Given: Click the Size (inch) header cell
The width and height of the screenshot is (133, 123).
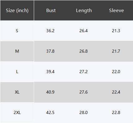Looking at the screenshot, I should pyautogui.click(x=17, y=11).
